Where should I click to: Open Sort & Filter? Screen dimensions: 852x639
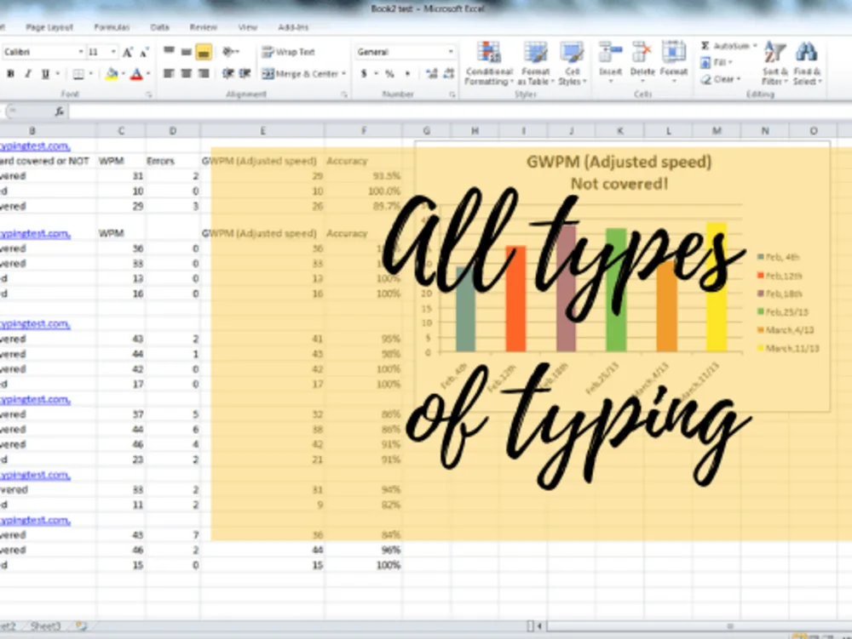pyautogui.click(x=774, y=64)
